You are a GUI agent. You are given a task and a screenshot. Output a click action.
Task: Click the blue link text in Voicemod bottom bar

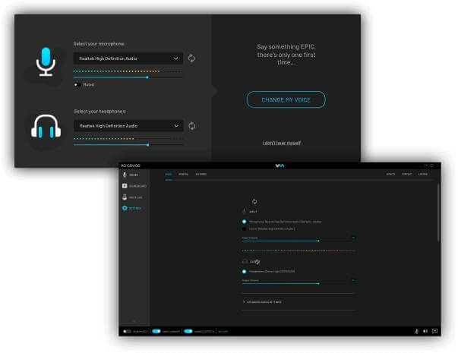click(x=223, y=332)
